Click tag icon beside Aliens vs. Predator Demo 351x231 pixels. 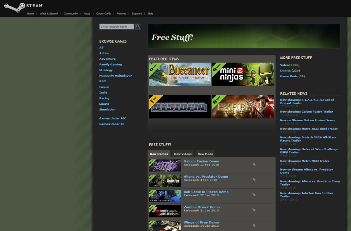tap(254, 180)
